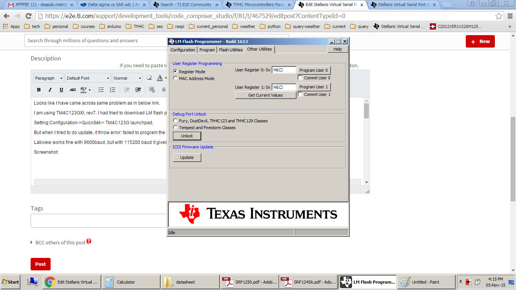Select the MAC Address Mode radio button
The height and width of the screenshot is (290, 516).
175,79
